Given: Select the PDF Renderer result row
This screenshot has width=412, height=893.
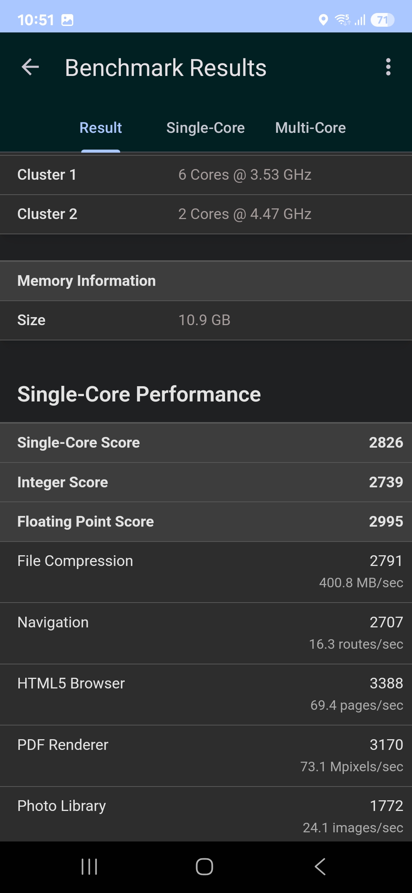Looking at the screenshot, I should pos(206,756).
